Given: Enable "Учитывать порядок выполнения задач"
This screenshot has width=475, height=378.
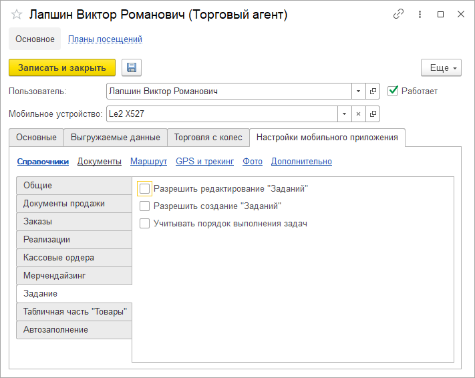Looking at the screenshot, I should [x=145, y=224].
